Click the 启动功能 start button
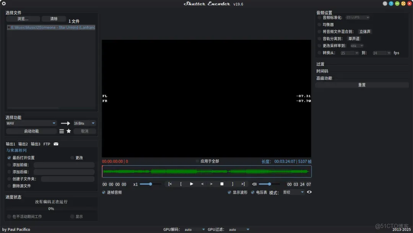Viewport: 413px width, 233px height. [x=32, y=131]
